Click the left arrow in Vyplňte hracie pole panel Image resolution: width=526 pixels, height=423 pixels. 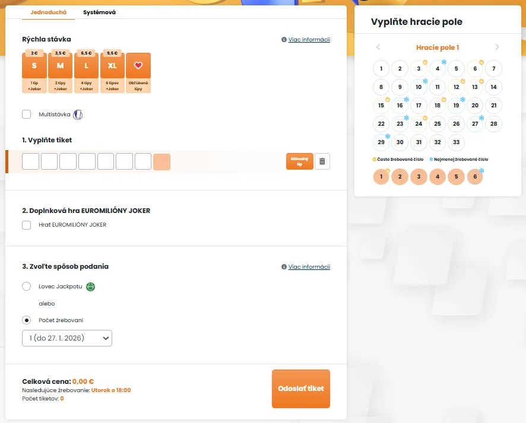click(378, 47)
